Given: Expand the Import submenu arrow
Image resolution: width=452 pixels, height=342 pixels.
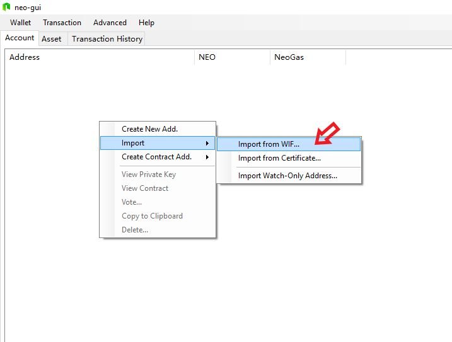Looking at the screenshot, I should click(207, 143).
